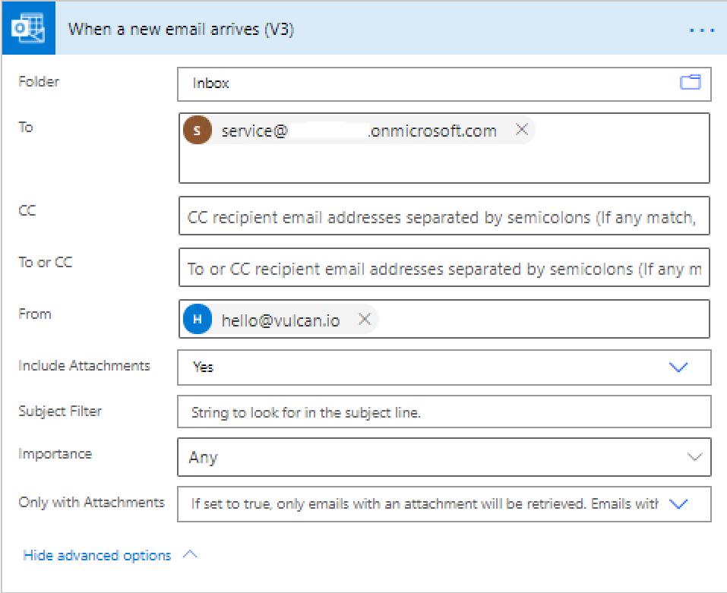This screenshot has height=593, width=727.
Task: Expand the Include Attachments dropdown arrow
Action: point(678,367)
